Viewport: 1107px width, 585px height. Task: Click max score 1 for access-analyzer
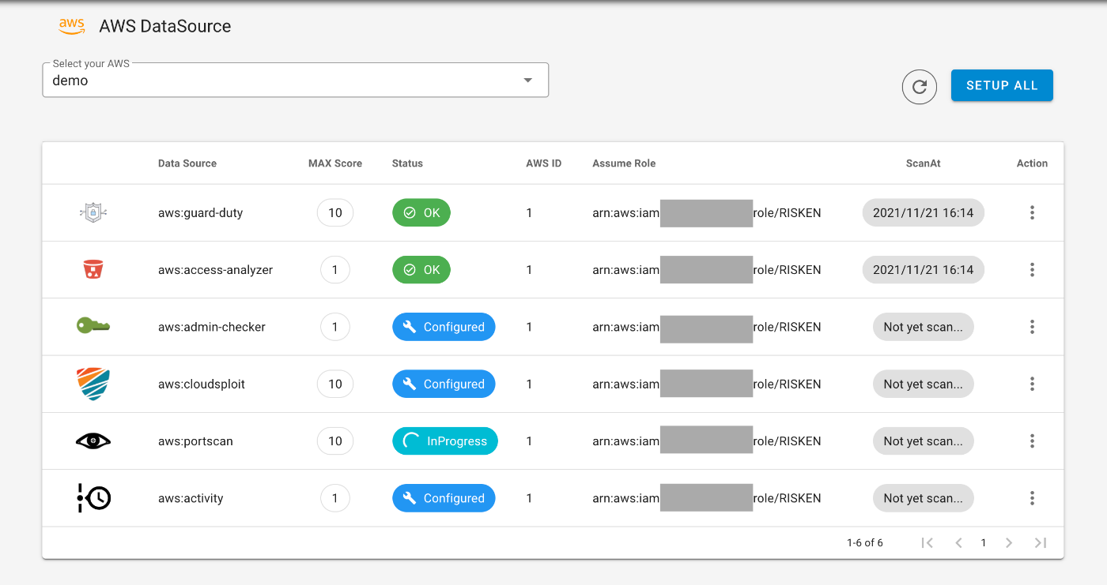(335, 270)
